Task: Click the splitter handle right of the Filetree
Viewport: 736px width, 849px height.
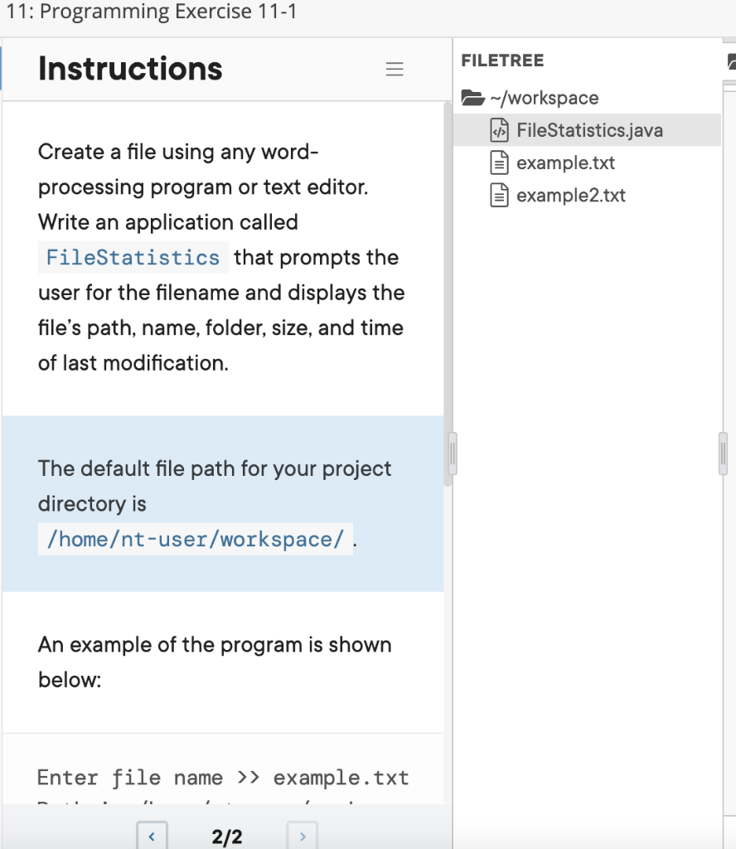Action: tap(723, 454)
